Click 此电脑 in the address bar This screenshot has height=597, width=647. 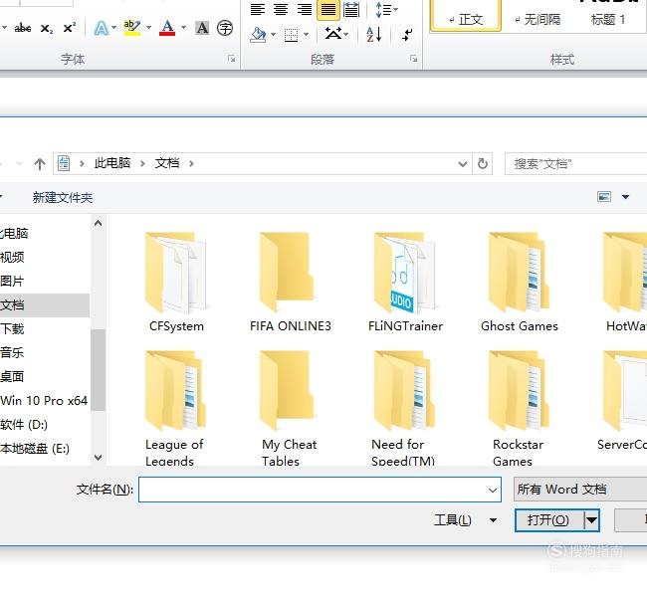click(112, 163)
